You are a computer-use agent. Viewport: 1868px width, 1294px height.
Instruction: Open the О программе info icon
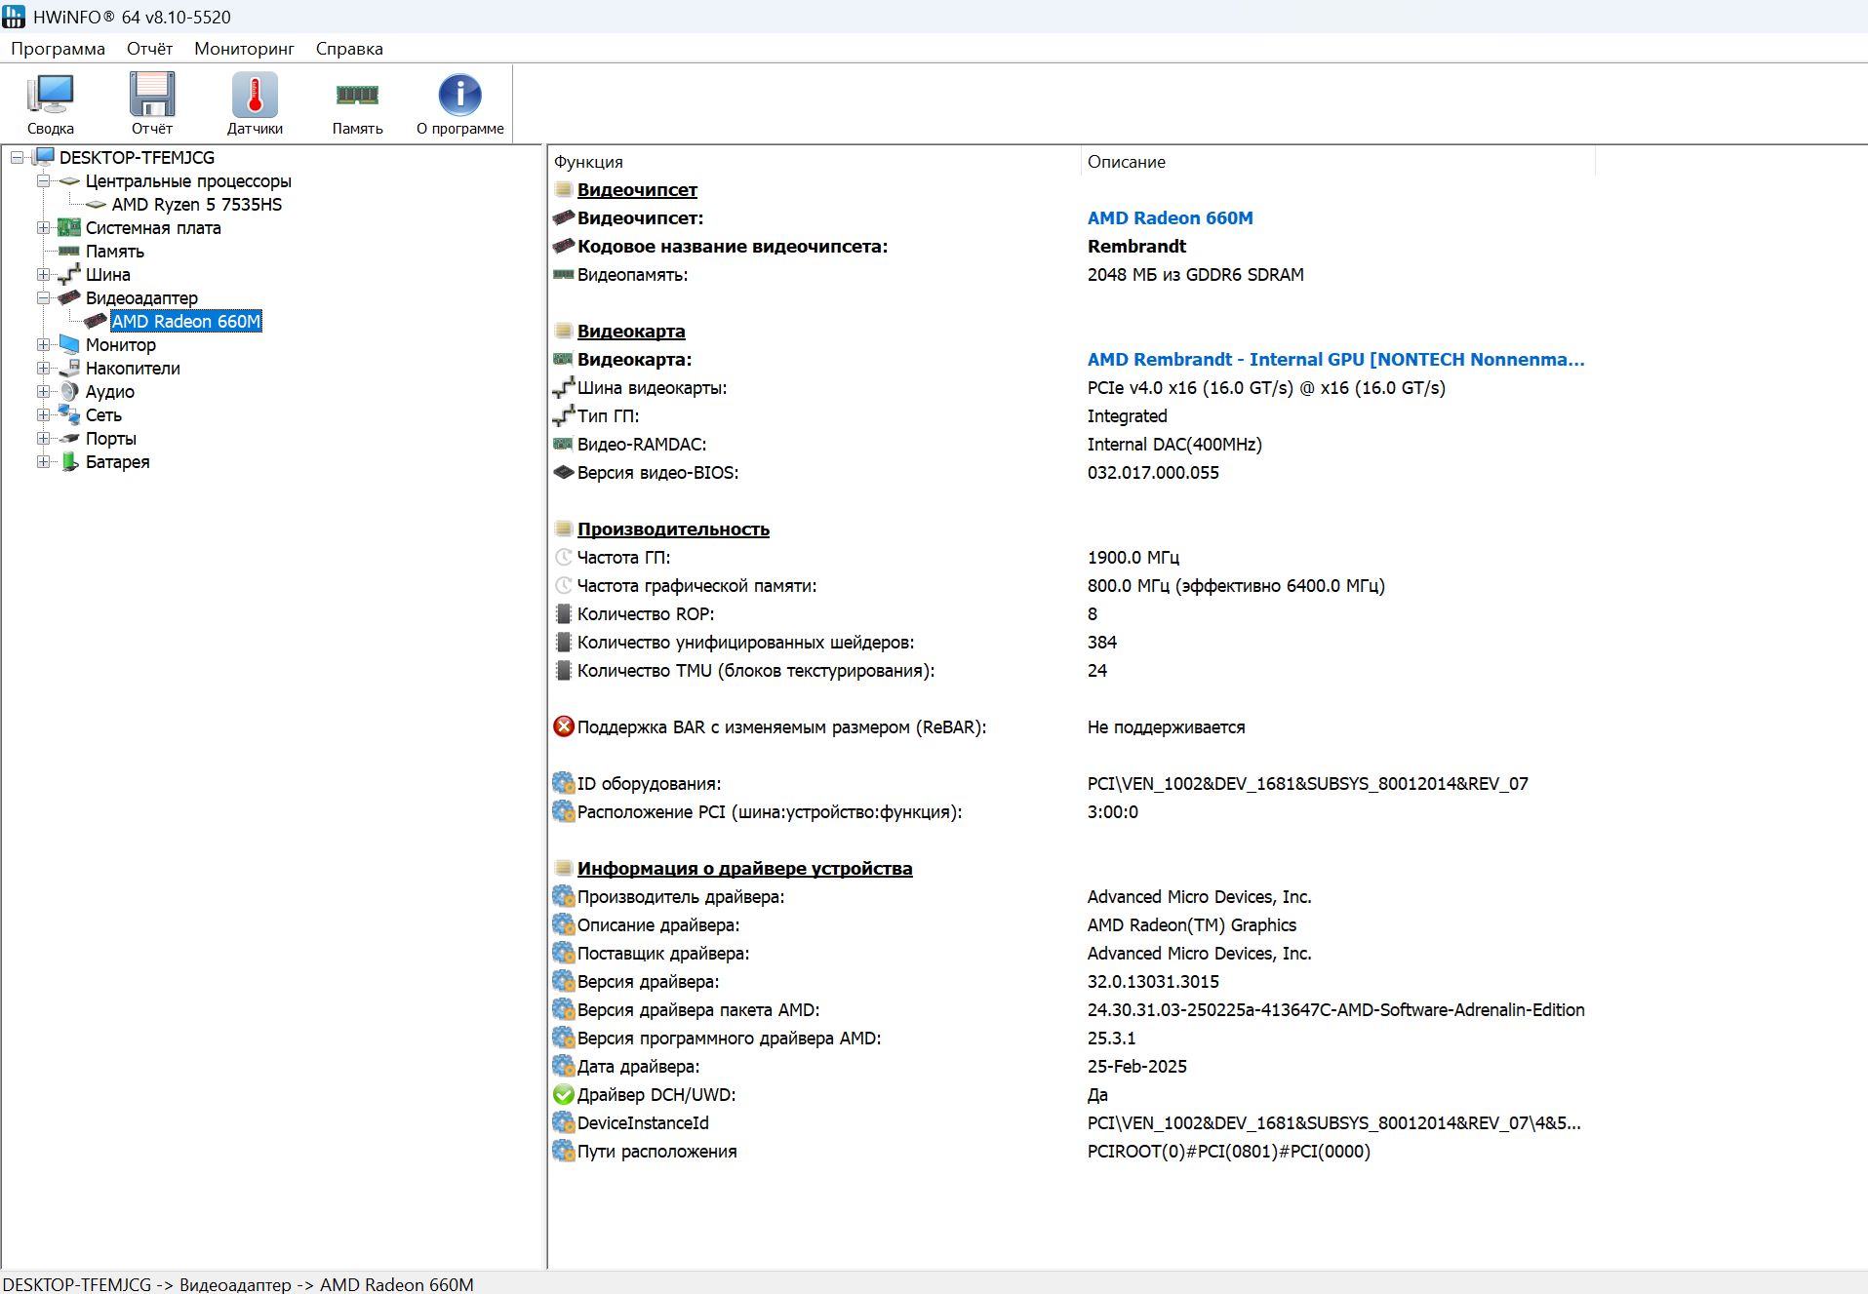click(x=460, y=96)
